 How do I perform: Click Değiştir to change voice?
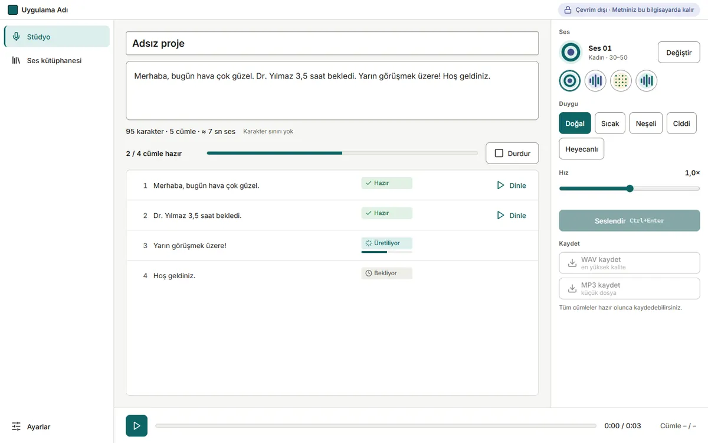[x=679, y=53]
